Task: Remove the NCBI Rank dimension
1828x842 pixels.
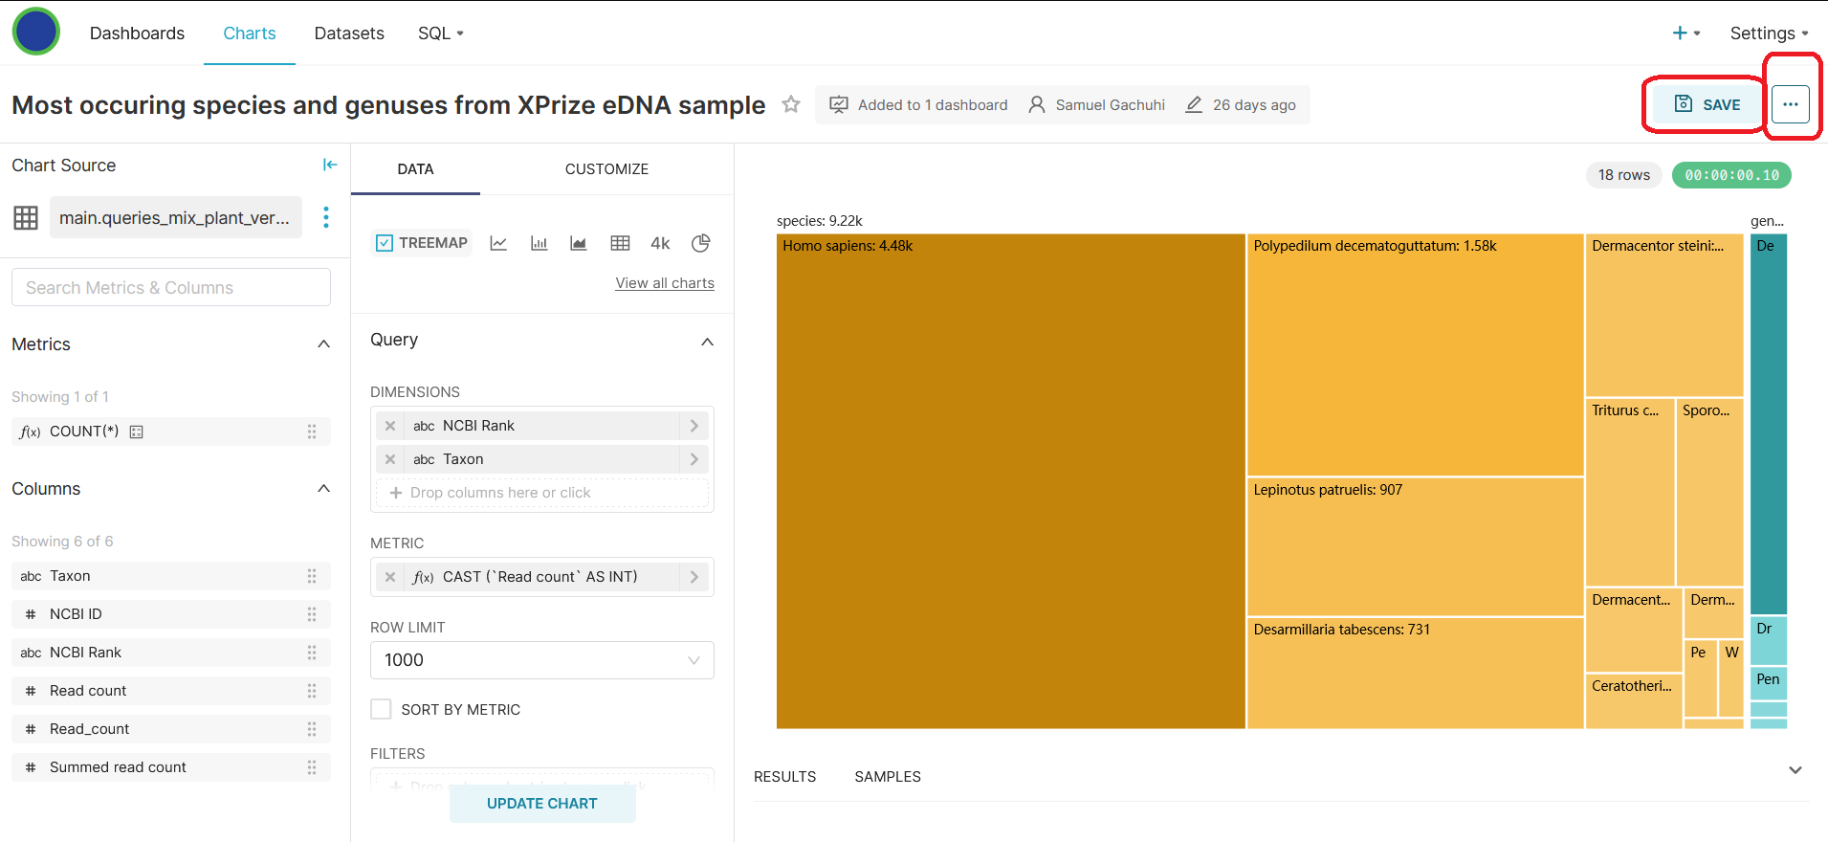Action: pos(390,426)
